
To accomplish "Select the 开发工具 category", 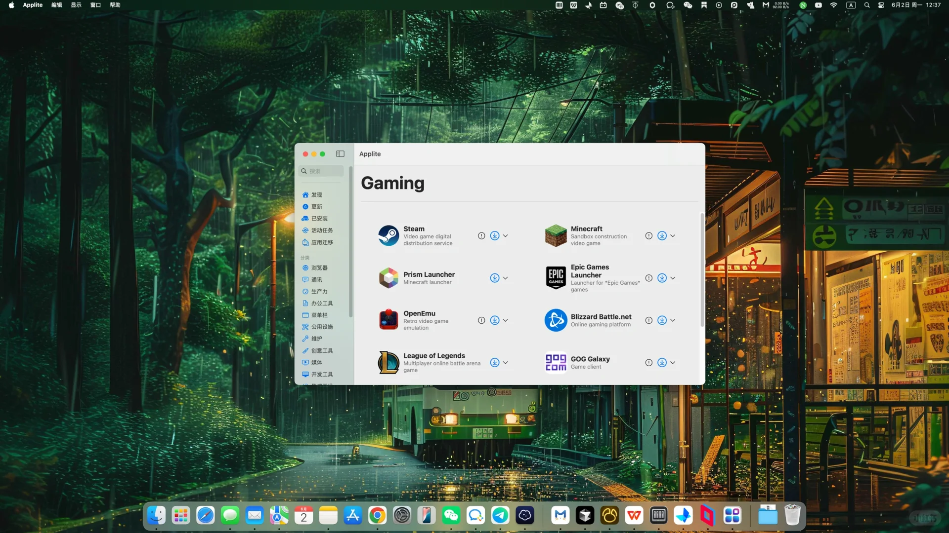I will click(x=321, y=374).
